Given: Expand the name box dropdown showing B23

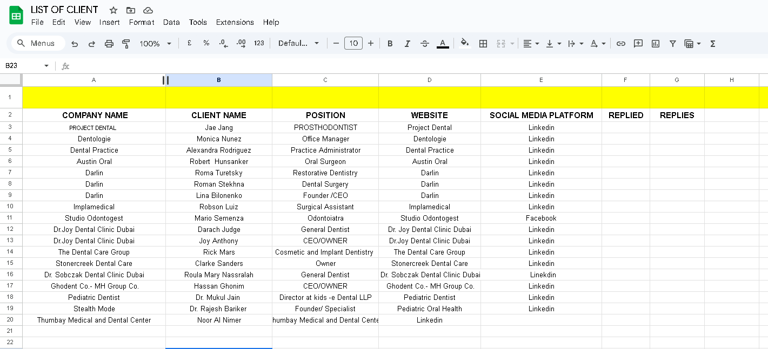Looking at the screenshot, I should click(x=46, y=66).
